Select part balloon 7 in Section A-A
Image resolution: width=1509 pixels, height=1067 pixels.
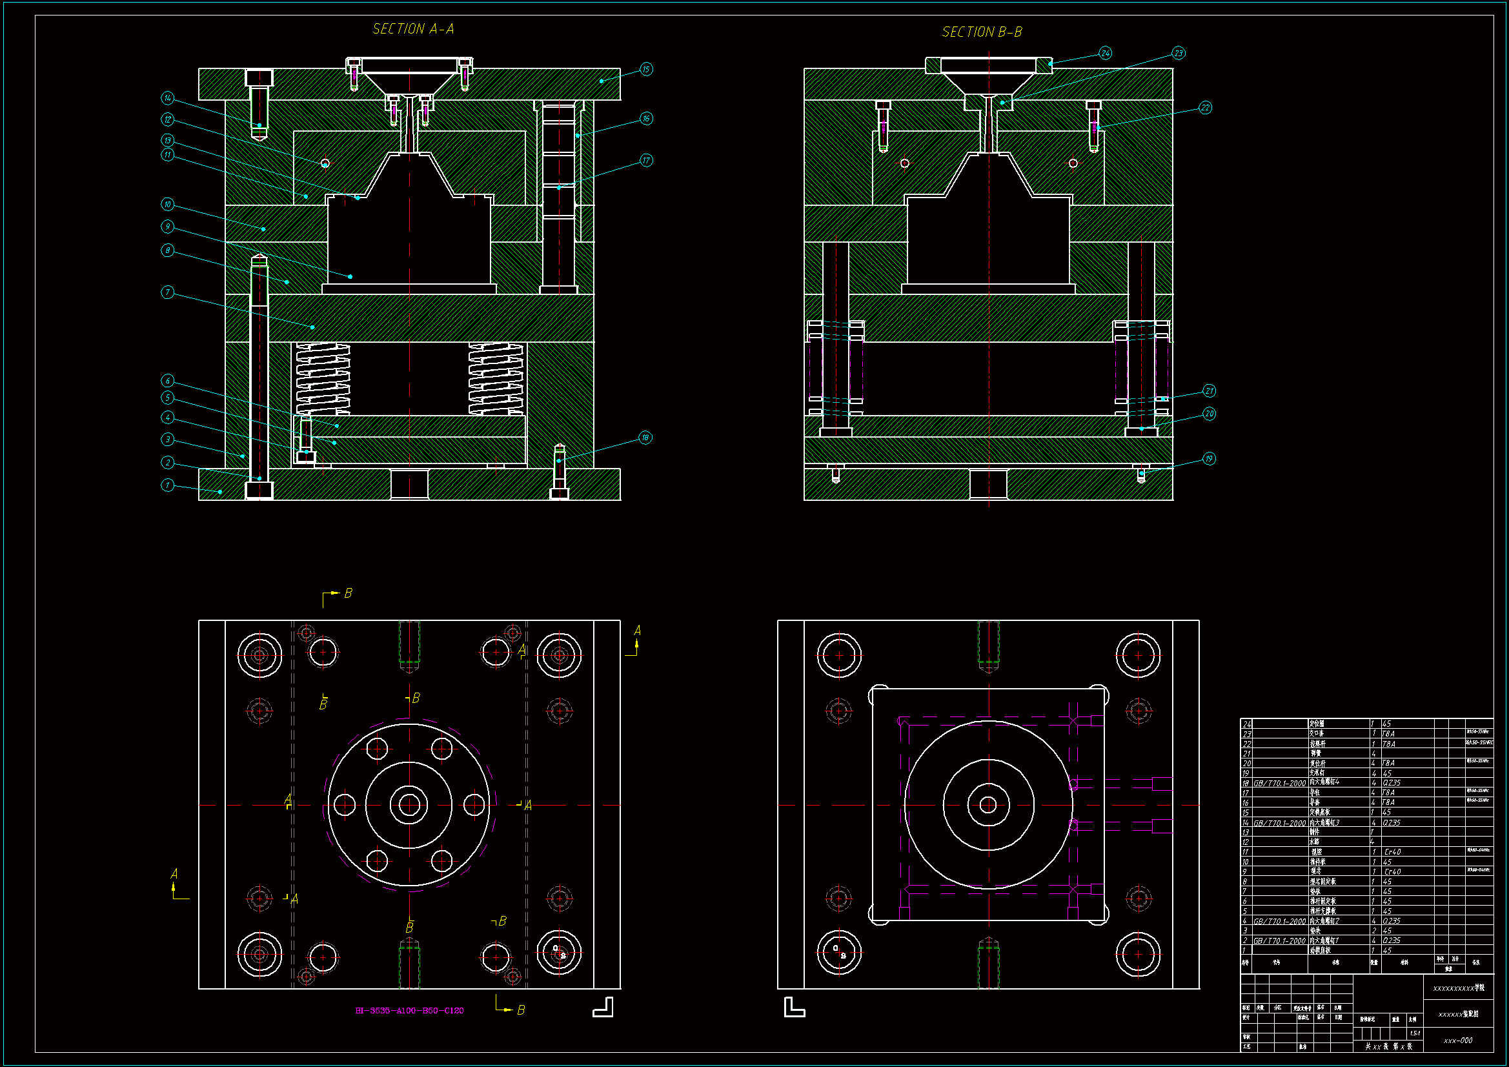168,292
